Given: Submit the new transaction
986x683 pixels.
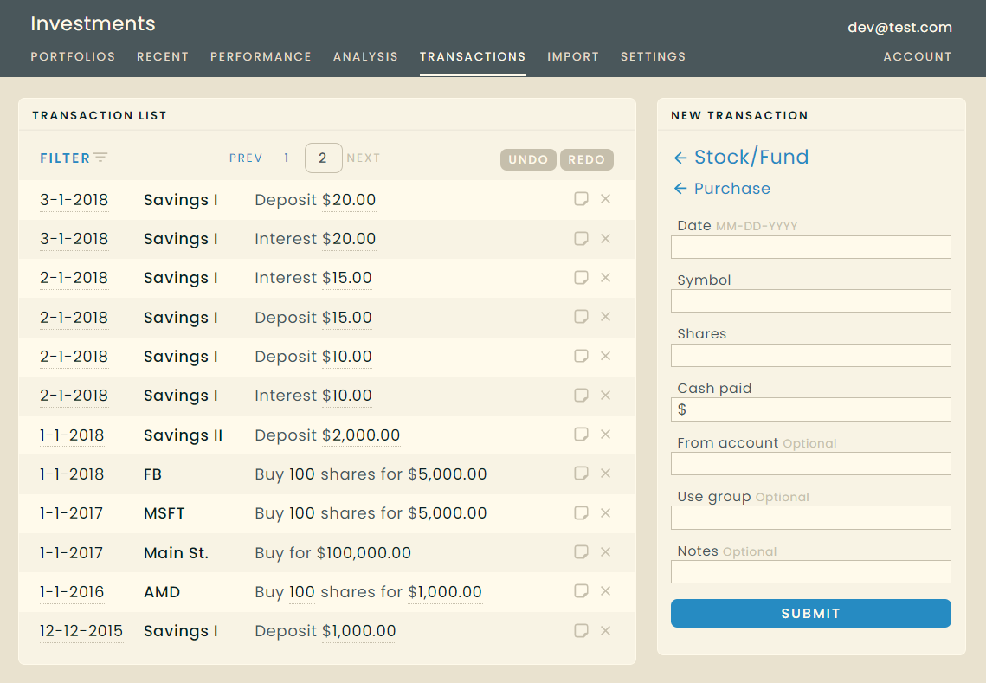Looking at the screenshot, I should (810, 613).
